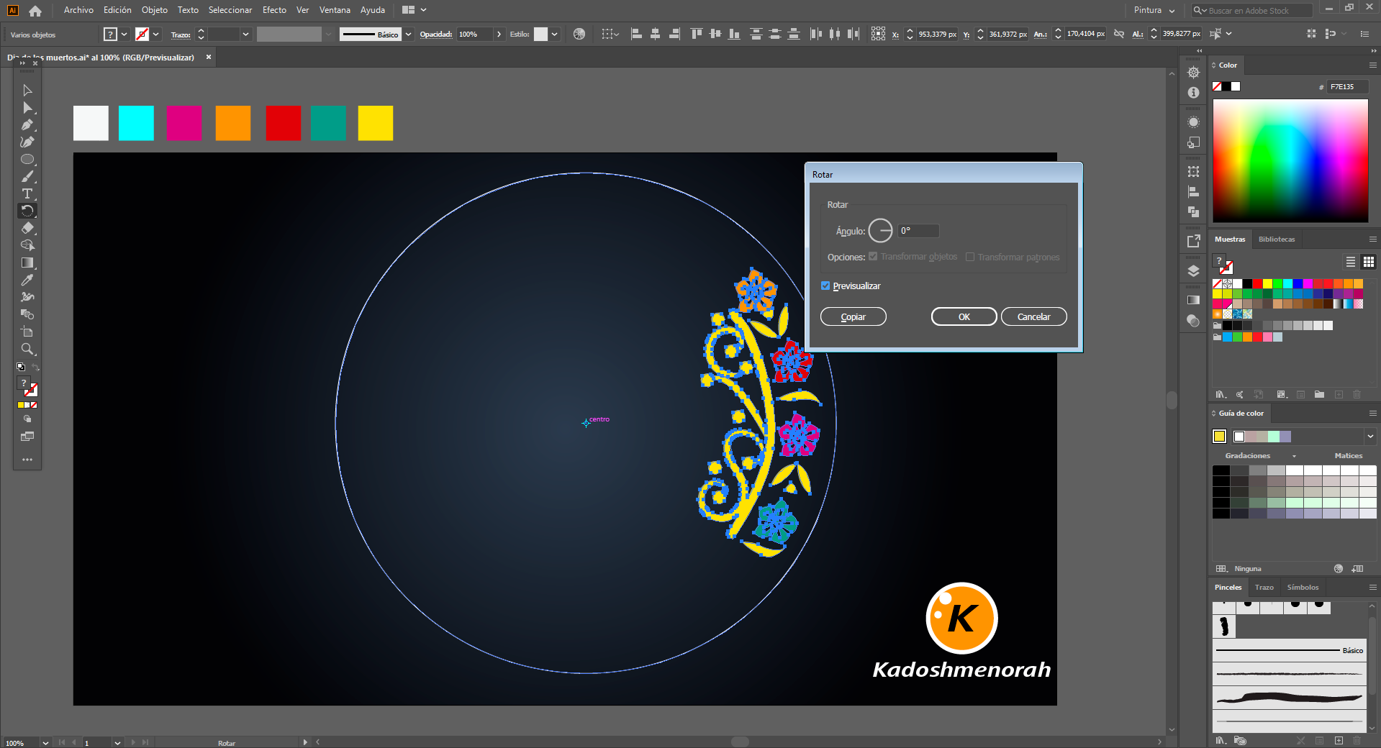Close the Día de los muertos document tab
Image resolution: width=1381 pixels, height=748 pixels.
pos(209,58)
